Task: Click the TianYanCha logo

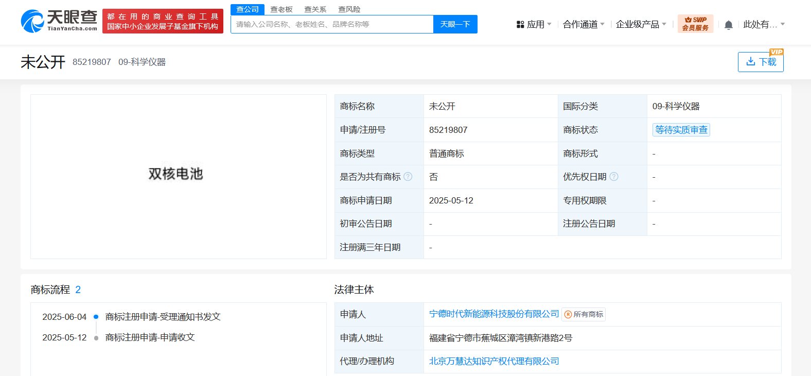Action: 59,21
